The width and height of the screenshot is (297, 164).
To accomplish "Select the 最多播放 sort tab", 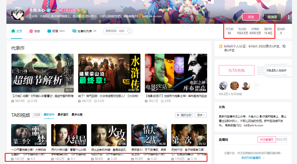I will [x=63, y=115].
